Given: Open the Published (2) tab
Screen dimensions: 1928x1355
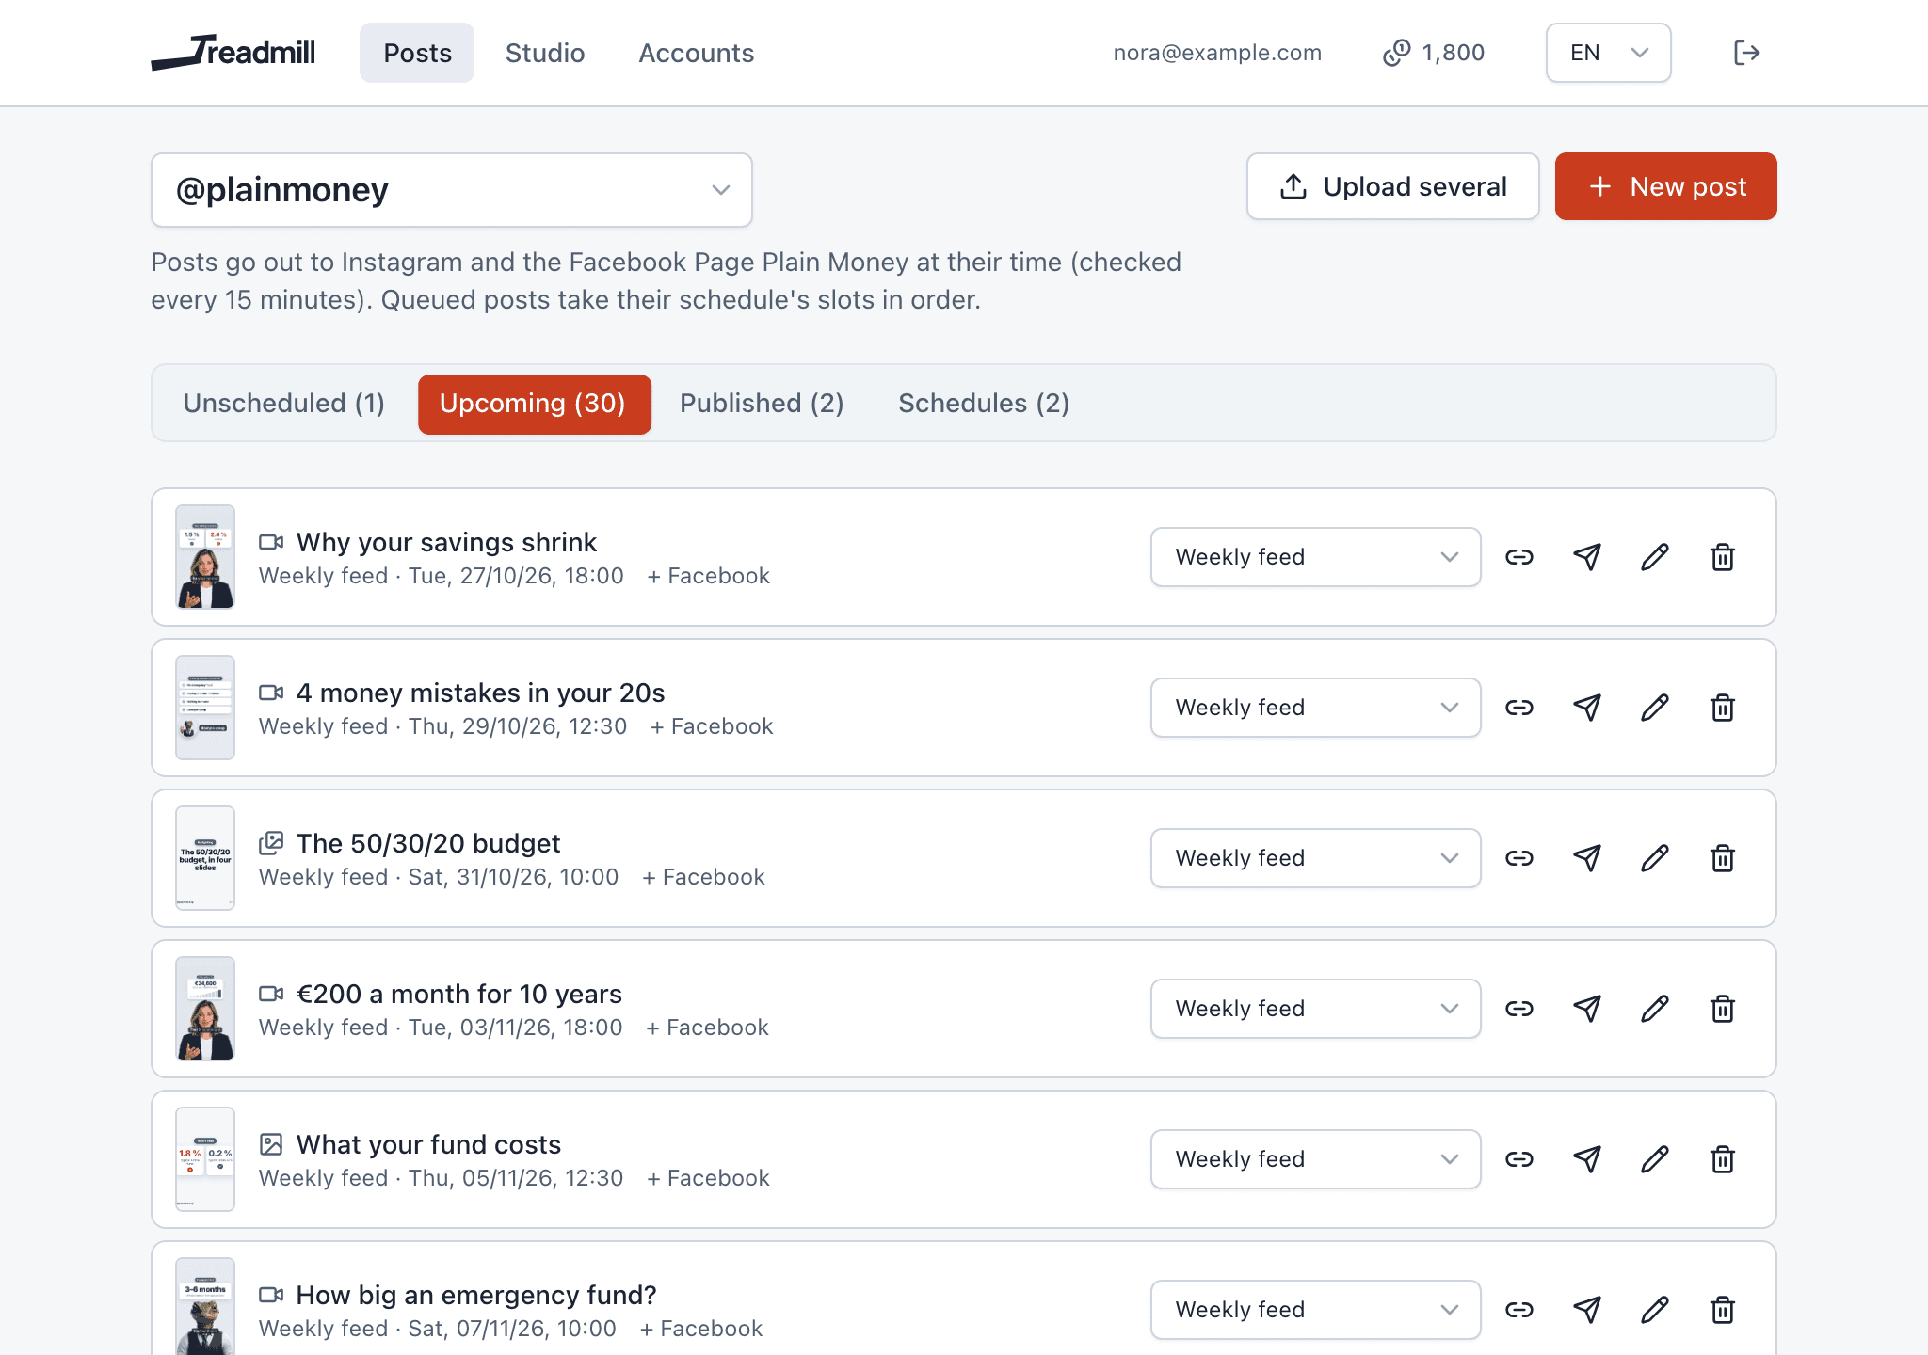Looking at the screenshot, I should click(762, 404).
